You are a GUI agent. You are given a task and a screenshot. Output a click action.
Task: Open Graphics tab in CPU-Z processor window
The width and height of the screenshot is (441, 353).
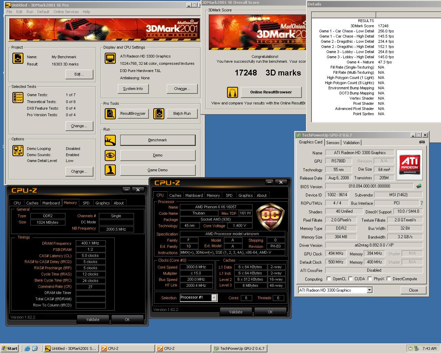coord(246,195)
